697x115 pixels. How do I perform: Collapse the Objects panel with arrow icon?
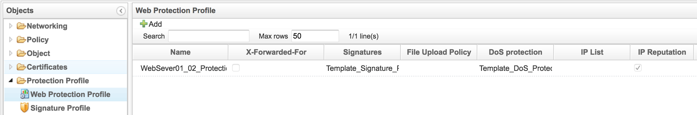(121, 11)
